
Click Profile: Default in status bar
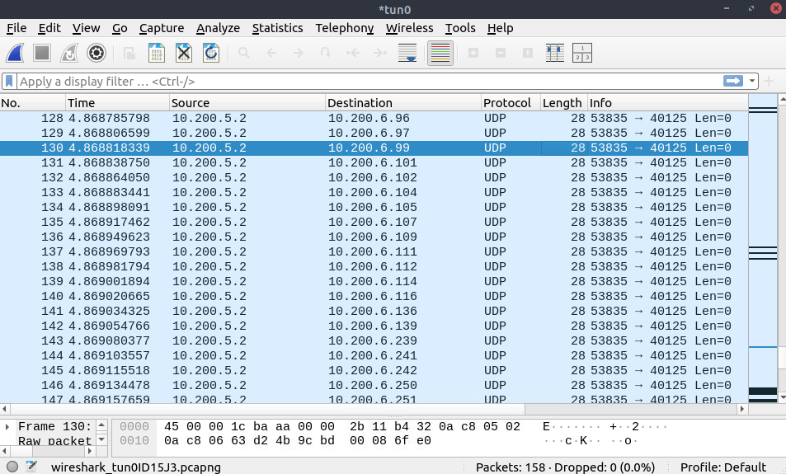tap(722, 467)
